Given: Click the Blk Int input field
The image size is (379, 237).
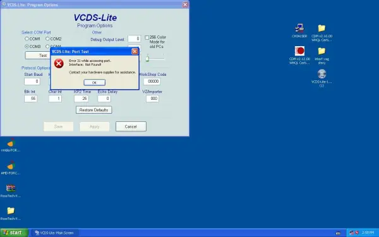Looking at the screenshot, I should (31, 99).
